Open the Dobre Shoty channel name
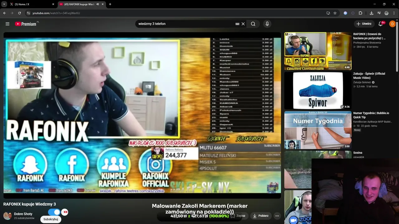 [x=23, y=214]
